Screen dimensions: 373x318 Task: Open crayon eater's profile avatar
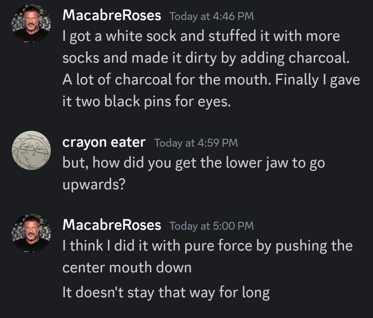point(31,150)
